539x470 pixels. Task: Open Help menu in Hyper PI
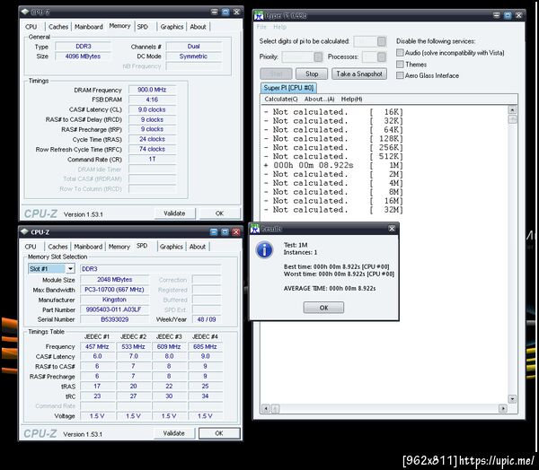click(x=279, y=27)
